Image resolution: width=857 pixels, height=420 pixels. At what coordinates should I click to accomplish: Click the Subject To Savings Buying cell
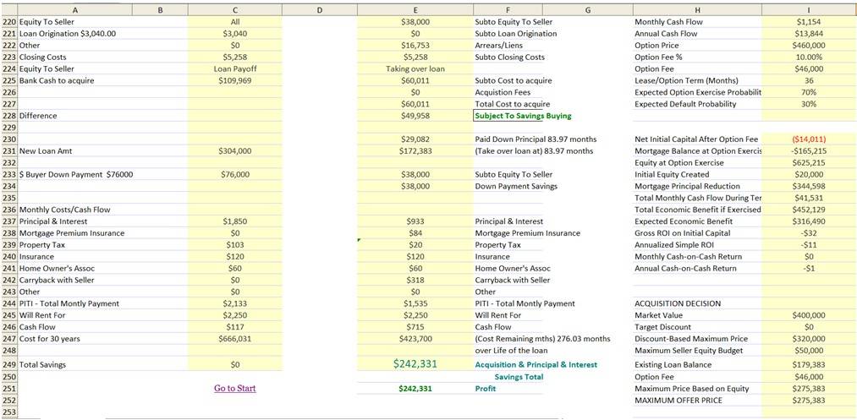tap(523, 116)
